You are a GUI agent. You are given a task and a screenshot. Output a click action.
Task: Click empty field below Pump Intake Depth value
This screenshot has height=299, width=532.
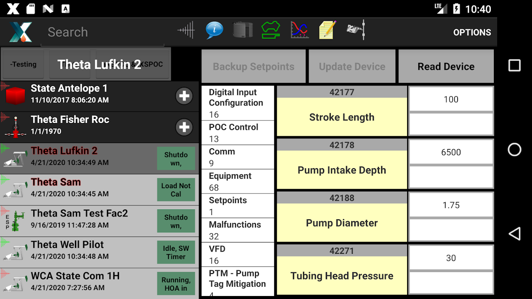click(451, 177)
